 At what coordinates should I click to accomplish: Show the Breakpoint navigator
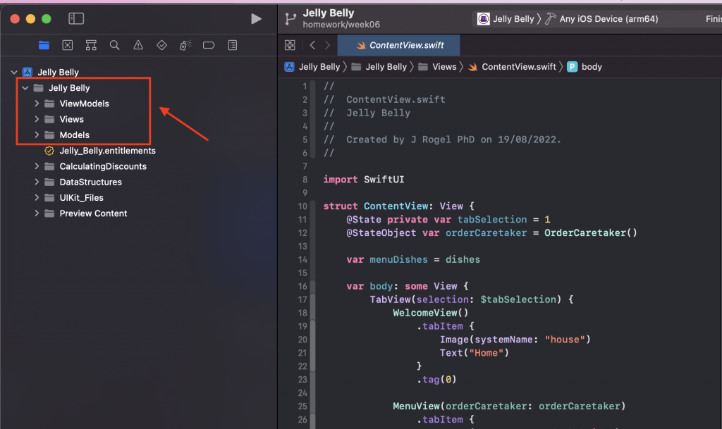click(x=209, y=45)
